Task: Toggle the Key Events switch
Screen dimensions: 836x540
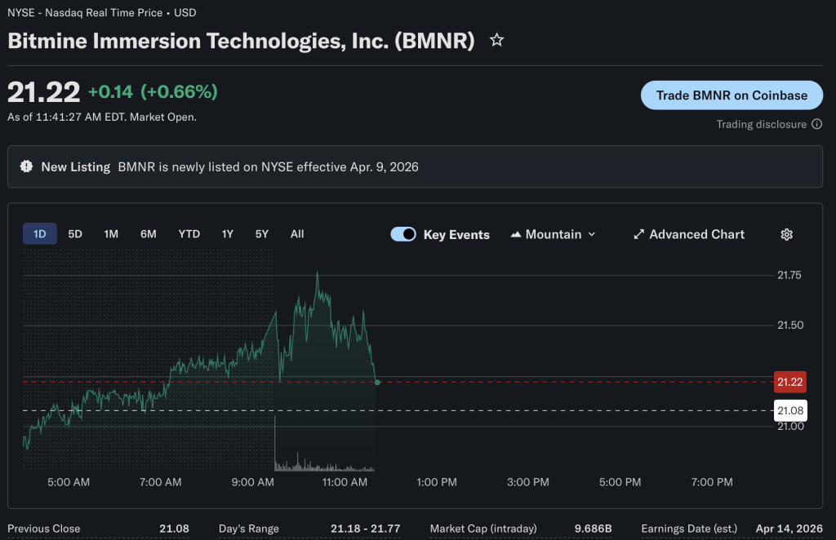Action: [403, 234]
